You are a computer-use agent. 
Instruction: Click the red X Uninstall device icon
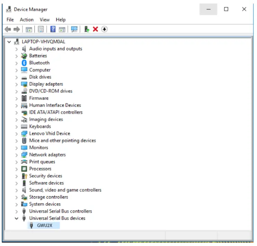[95, 29]
